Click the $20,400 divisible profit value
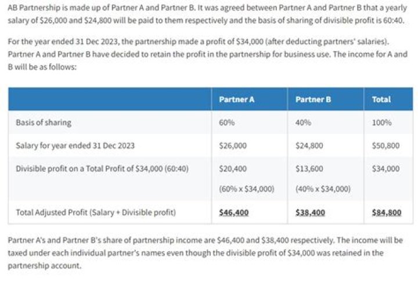 [233, 169]
